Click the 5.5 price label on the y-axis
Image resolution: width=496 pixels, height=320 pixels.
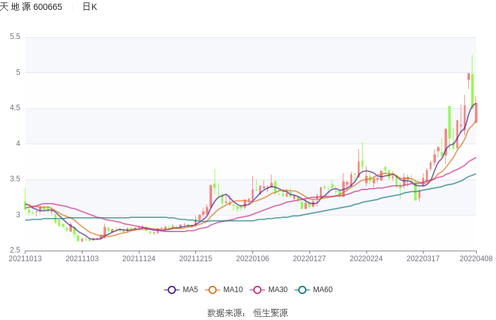[15, 37]
